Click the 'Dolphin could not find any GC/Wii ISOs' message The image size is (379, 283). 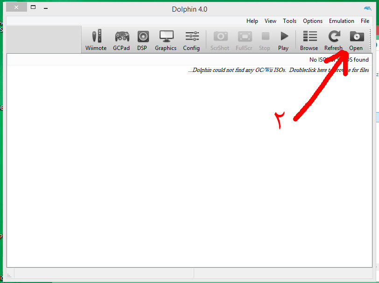(279, 70)
